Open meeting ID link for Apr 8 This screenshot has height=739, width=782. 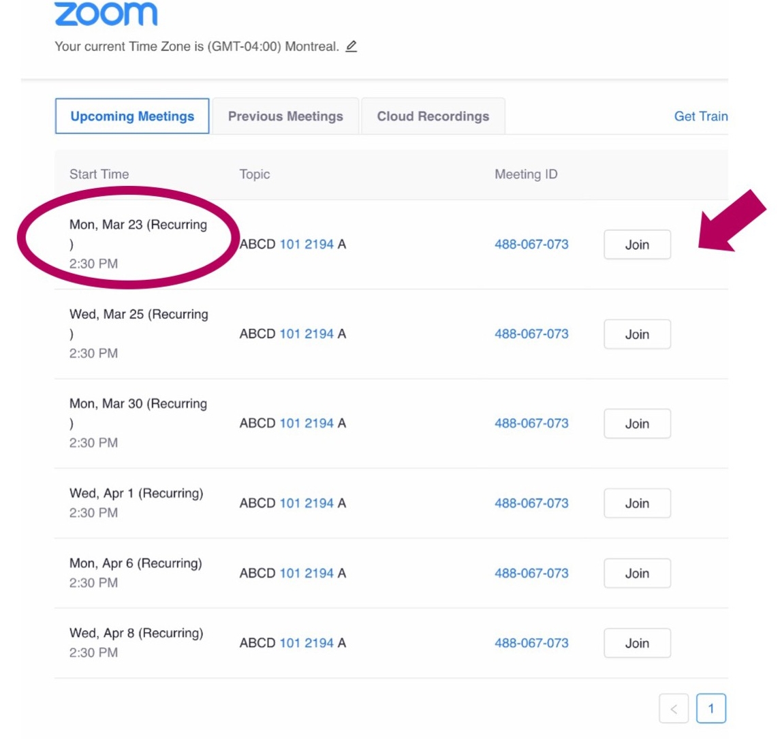531,643
